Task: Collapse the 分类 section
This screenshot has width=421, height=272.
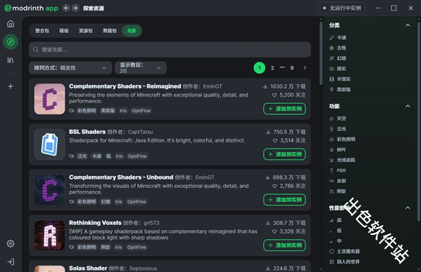Action: pyautogui.click(x=408, y=25)
